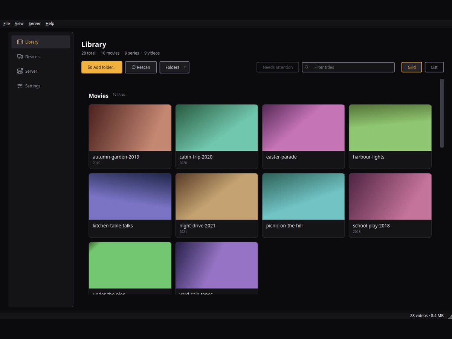
Task: Go to the Settings page label
Action: pyautogui.click(x=33, y=86)
